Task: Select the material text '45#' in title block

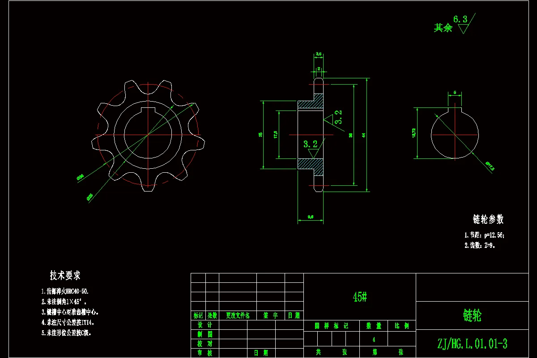Action: pos(360,297)
